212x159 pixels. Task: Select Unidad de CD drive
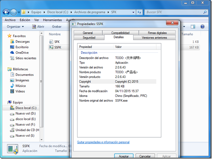click(x=24, y=130)
